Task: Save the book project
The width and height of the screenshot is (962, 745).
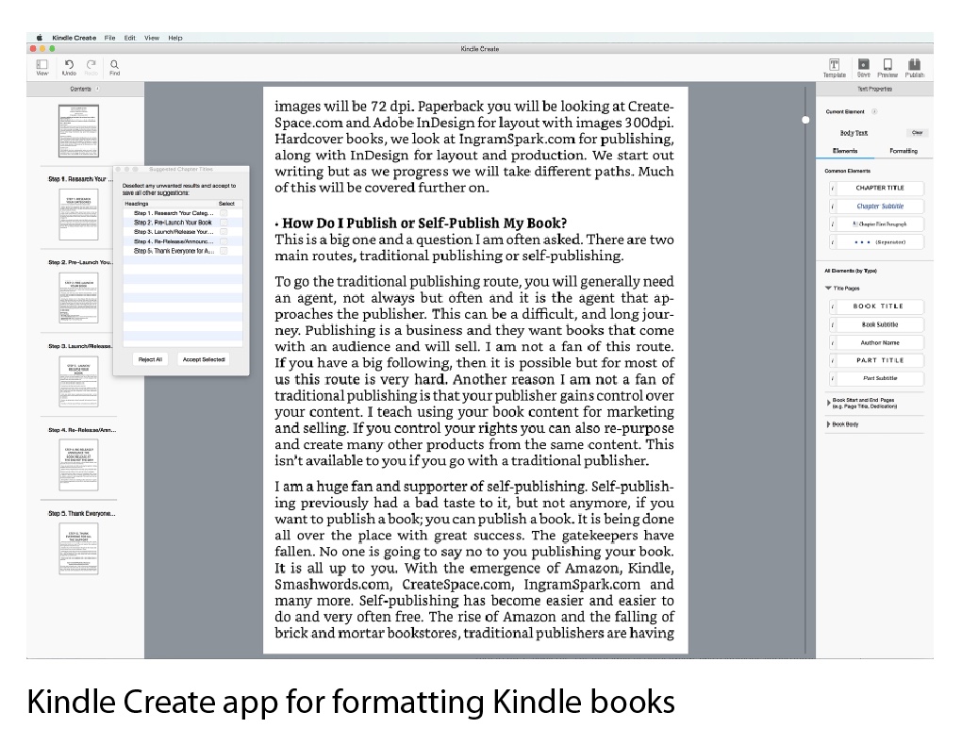Action: [x=863, y=66]
